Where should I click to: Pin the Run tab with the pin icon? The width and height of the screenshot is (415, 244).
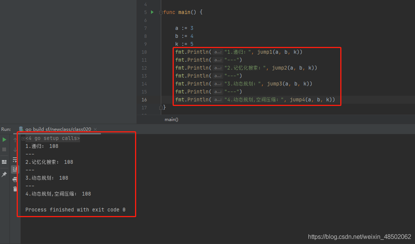click(x=4, y=174)
